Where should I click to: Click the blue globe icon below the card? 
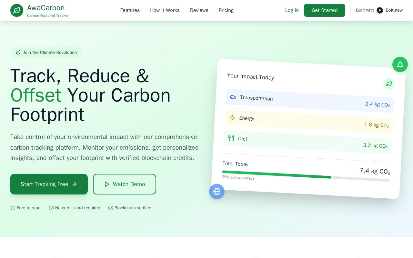[x=217, y=192]
